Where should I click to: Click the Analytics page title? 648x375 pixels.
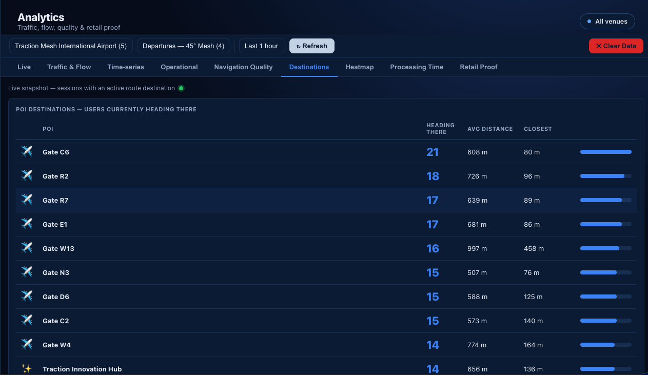tap(41, 17)
